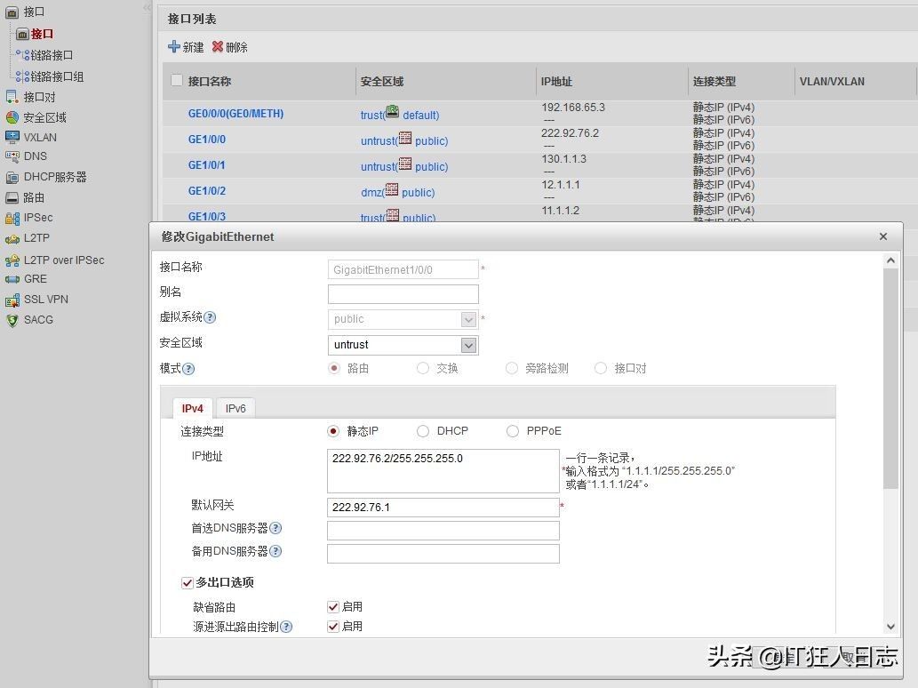Open the 链路接口组 sidebar item
918x688 pixels.
(x=57, y=76)
